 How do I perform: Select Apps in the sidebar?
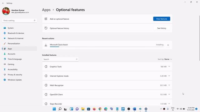tap(19, 49)
